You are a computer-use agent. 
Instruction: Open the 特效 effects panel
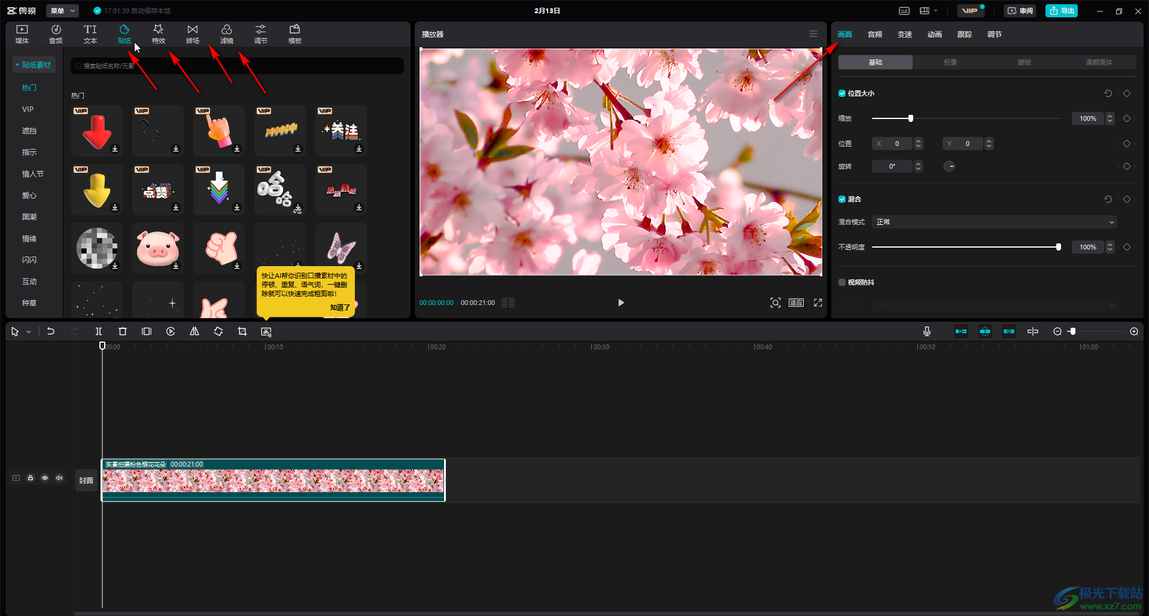coord(158,34)
